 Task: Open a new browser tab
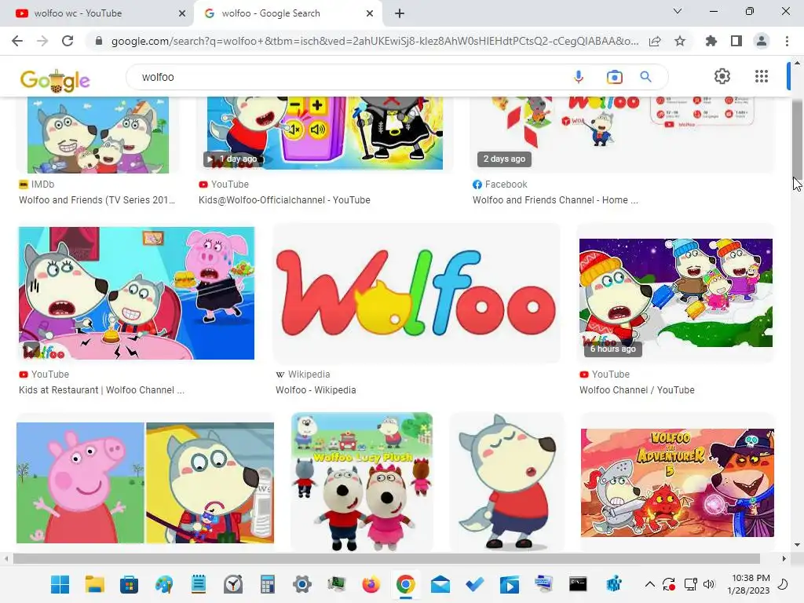[400, 13]
